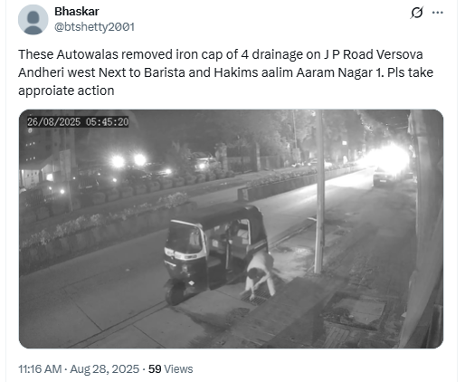Screen dimensions: 465x382
Task: Click the text 'Pls take approiate action'
Action: pyautogui.click(x=225, y=81)
